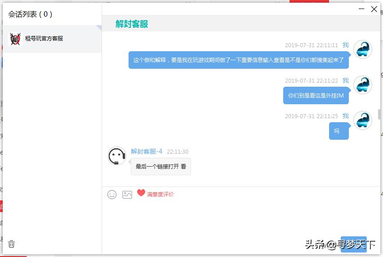Close the chat window with X
Image resolution: width=383 pixels, height=257 pixels.
coord(374,9)
